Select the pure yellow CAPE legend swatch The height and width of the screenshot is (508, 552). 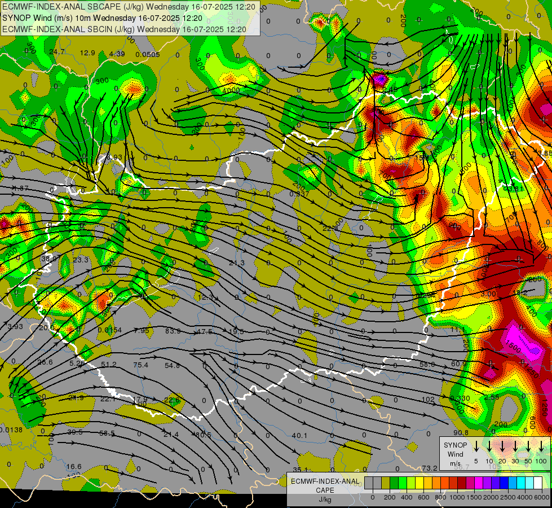pyautogui.click(x=419, y=483)
